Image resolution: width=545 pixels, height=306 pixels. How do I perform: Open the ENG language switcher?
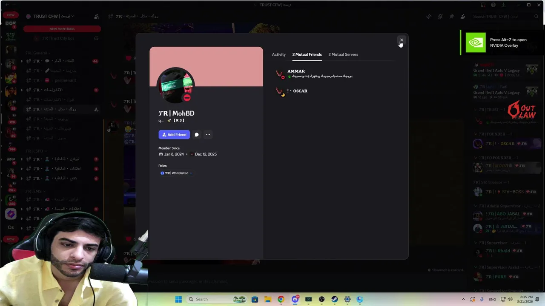tap(492, 299)
